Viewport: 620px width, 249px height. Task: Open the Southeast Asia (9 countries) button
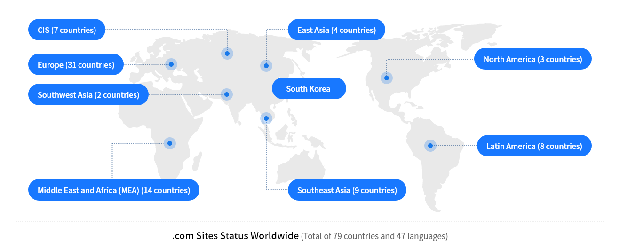pos(347,190)
